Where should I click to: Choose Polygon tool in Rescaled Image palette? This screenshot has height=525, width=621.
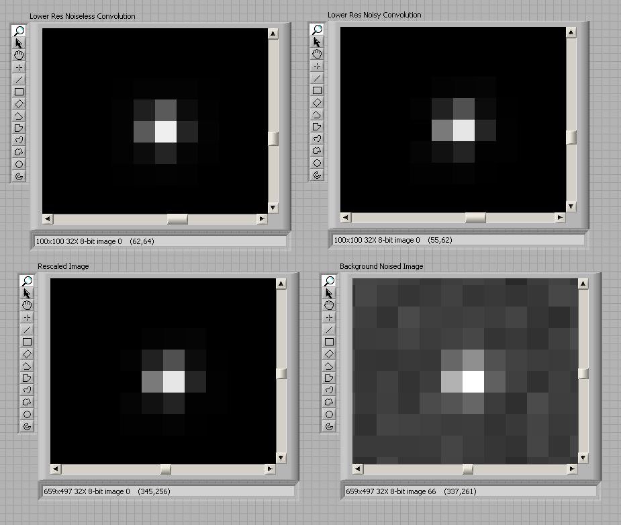coord(27,378)
